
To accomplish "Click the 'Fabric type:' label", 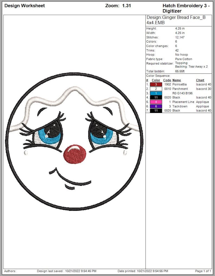I will point(154,59).
